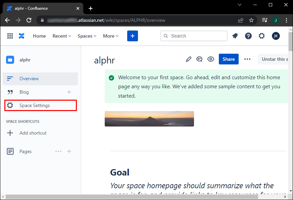293x200 pixels.
Task: Open a new browser tab
Action: [90, 8]
